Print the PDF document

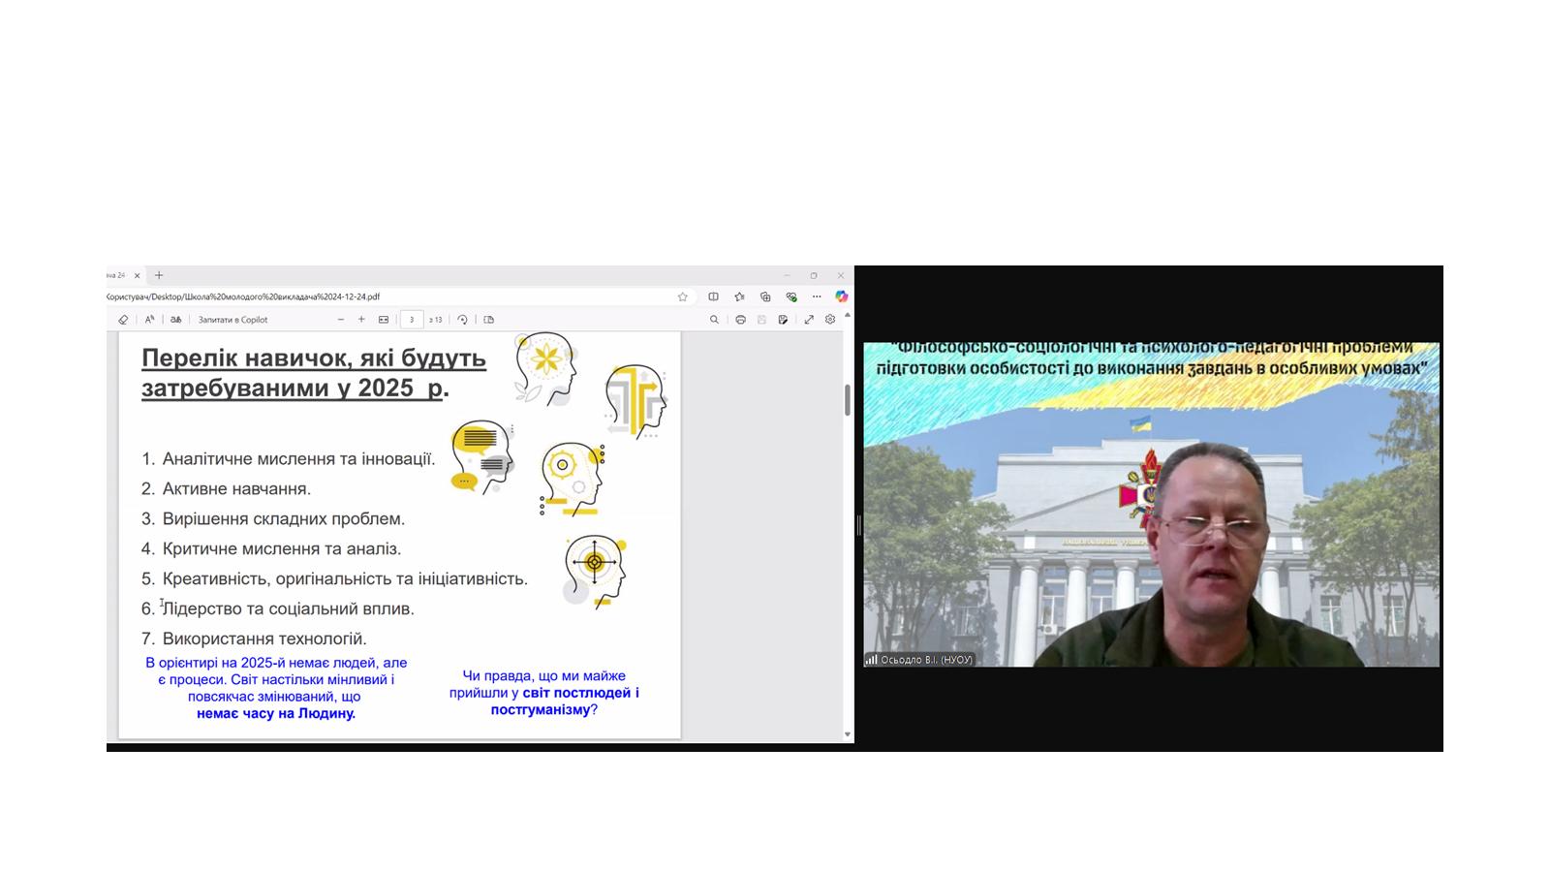click(740, 320)
